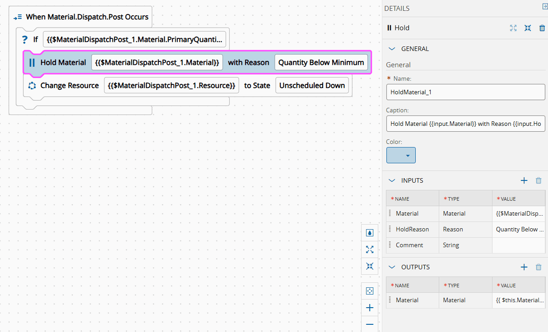
Task: Collapse the Inputs section
Action: pos(392,180)
